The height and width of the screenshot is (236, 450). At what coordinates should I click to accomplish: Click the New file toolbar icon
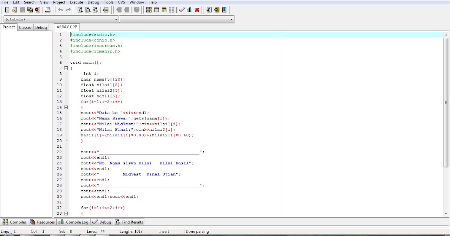pos(7,10)
